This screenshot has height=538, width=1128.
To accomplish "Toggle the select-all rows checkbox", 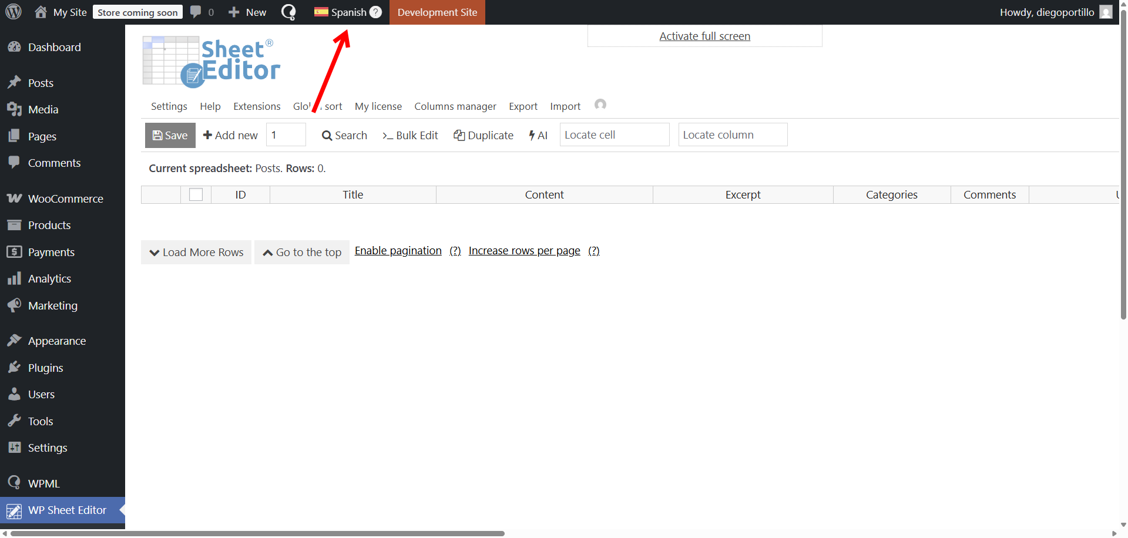I will [196, 194].
